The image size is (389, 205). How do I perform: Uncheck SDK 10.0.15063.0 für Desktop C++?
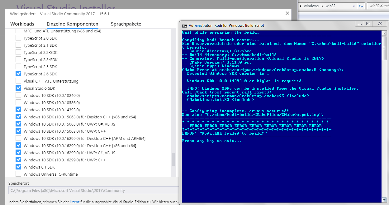click(x=18, y=117)
